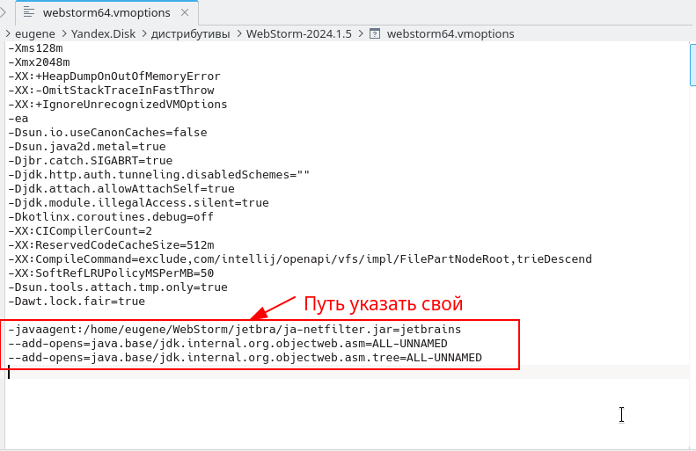Open the eugene breadcrumb folder
Viewport: 696px width, 451px height.
pos(35,34)
